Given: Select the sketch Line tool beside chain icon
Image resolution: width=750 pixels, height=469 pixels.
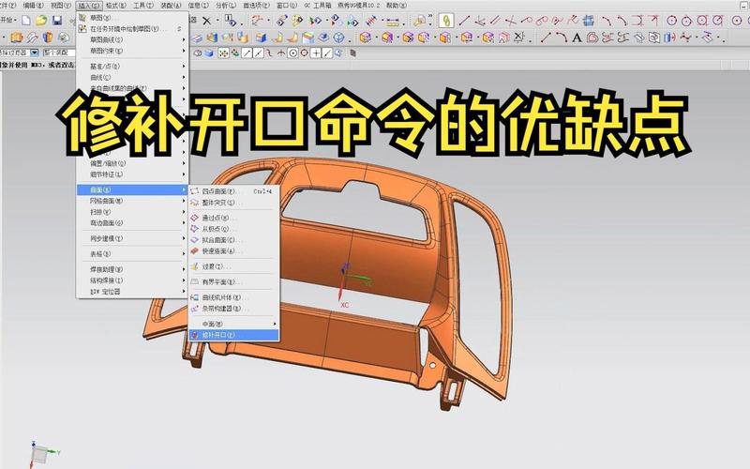Looking at the screenshot, I should point(463,21).
